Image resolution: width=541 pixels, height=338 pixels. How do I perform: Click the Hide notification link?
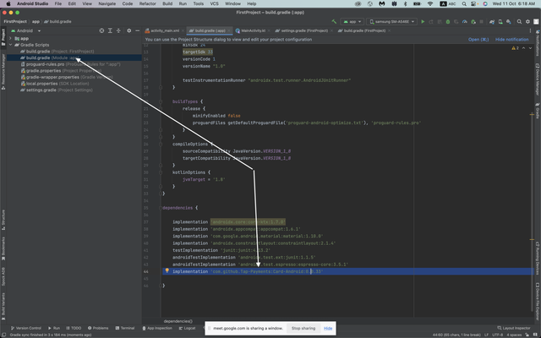pyautogui.click(x=511, y=40)
